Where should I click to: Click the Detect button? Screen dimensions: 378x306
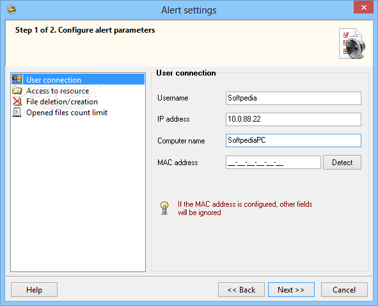342,162
